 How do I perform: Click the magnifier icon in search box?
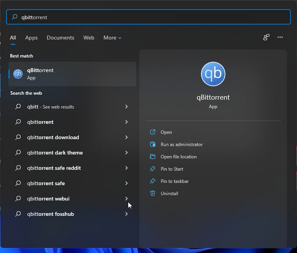(15, 17)
